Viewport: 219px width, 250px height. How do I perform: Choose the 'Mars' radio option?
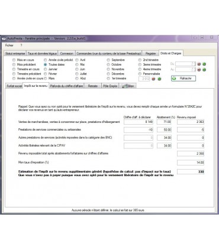[46, 79]
